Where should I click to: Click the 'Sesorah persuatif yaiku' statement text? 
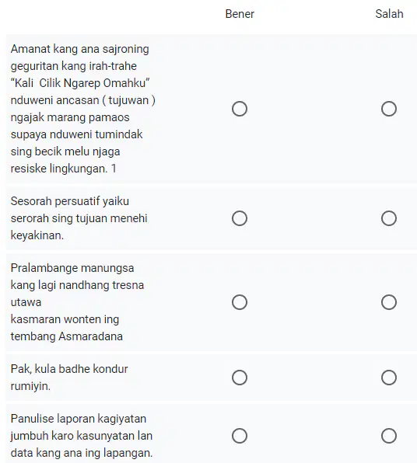79,218
